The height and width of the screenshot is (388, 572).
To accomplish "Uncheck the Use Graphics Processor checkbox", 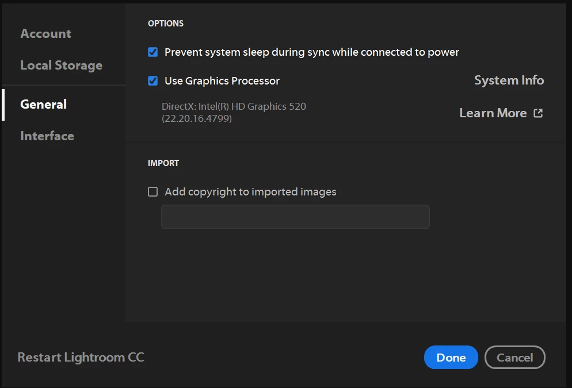I will point(152,81).
